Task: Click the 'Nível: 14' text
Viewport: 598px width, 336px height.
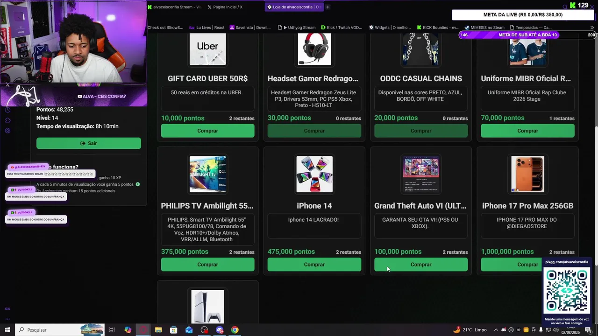Action: pyautogui.click(x=47, y=118)
